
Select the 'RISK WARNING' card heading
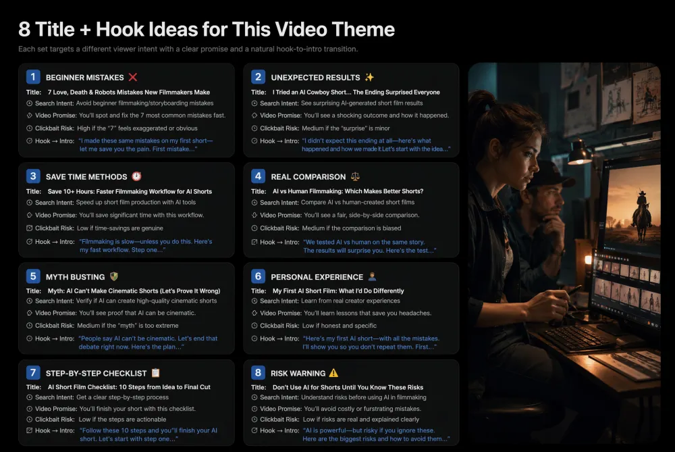coord(298,373)
